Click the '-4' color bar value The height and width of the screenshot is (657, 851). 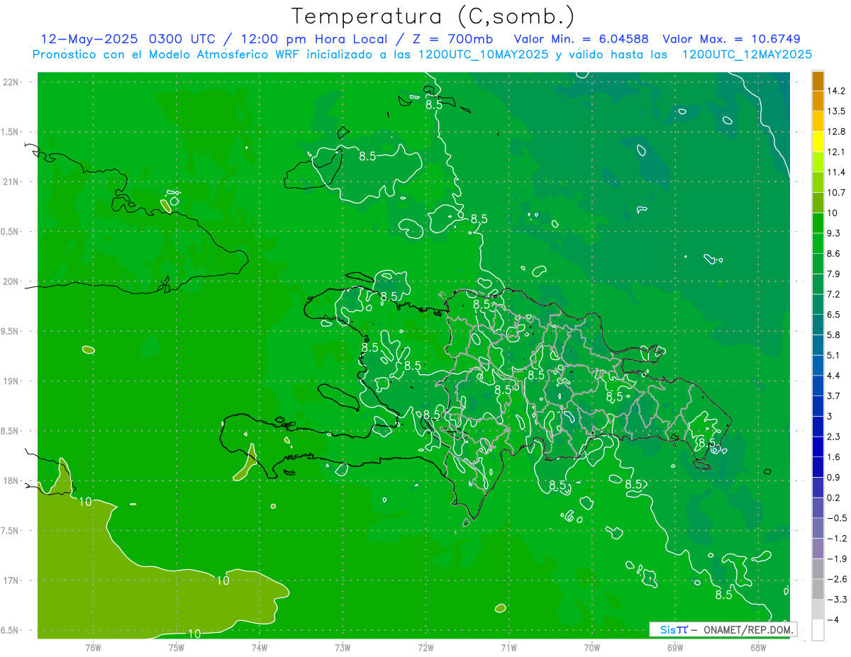[833, 620]
